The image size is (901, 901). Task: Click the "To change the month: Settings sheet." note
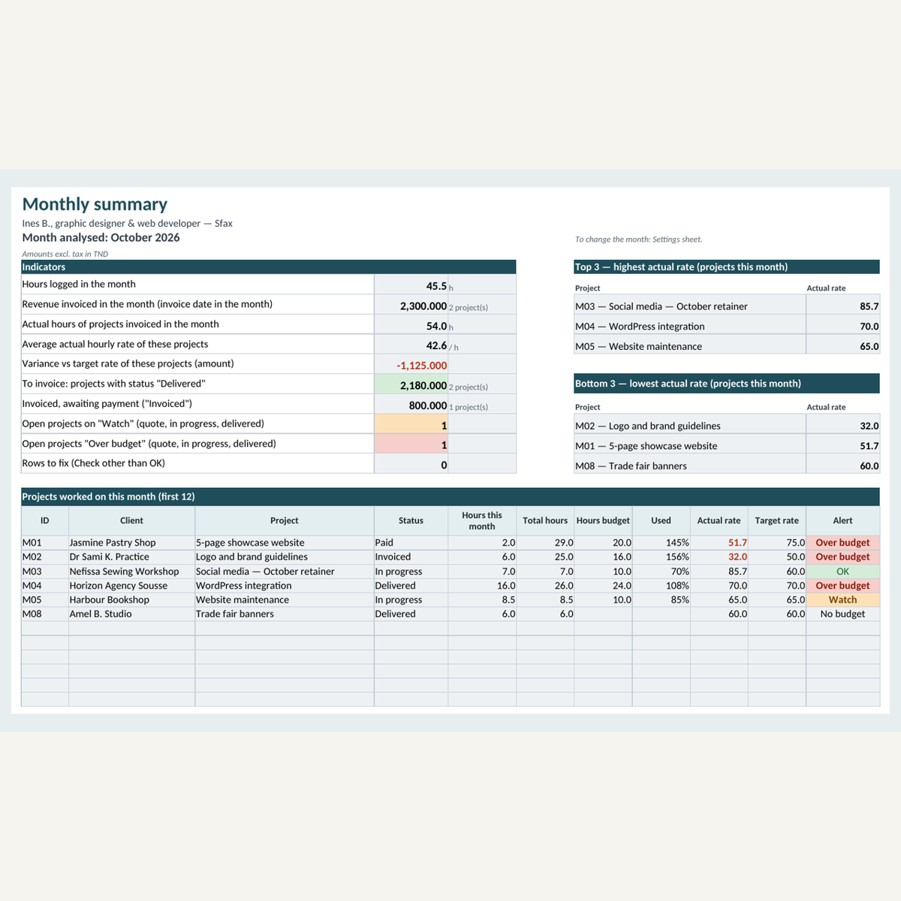639,240
